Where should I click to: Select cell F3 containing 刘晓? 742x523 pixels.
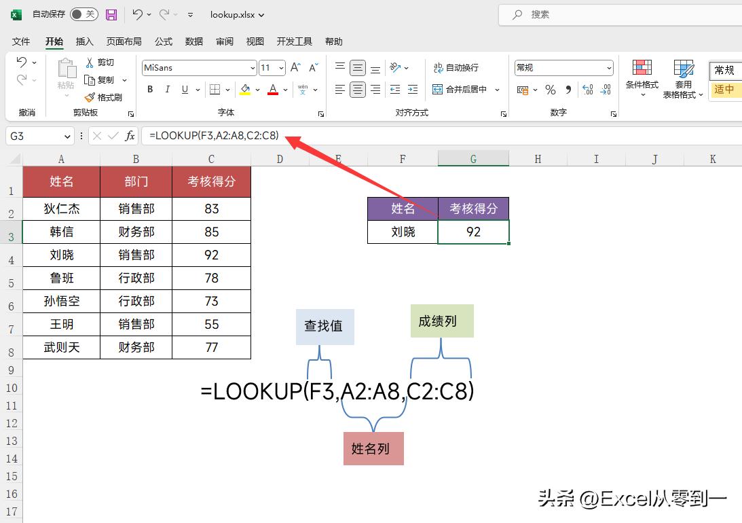pos(403,232)
